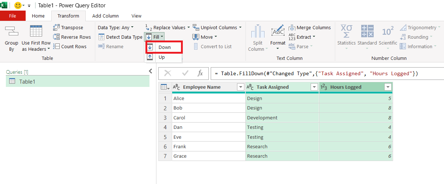Click Convert to List
Image resolution: width=444 pixels, height=184 pixels.
tap(212, 46)
